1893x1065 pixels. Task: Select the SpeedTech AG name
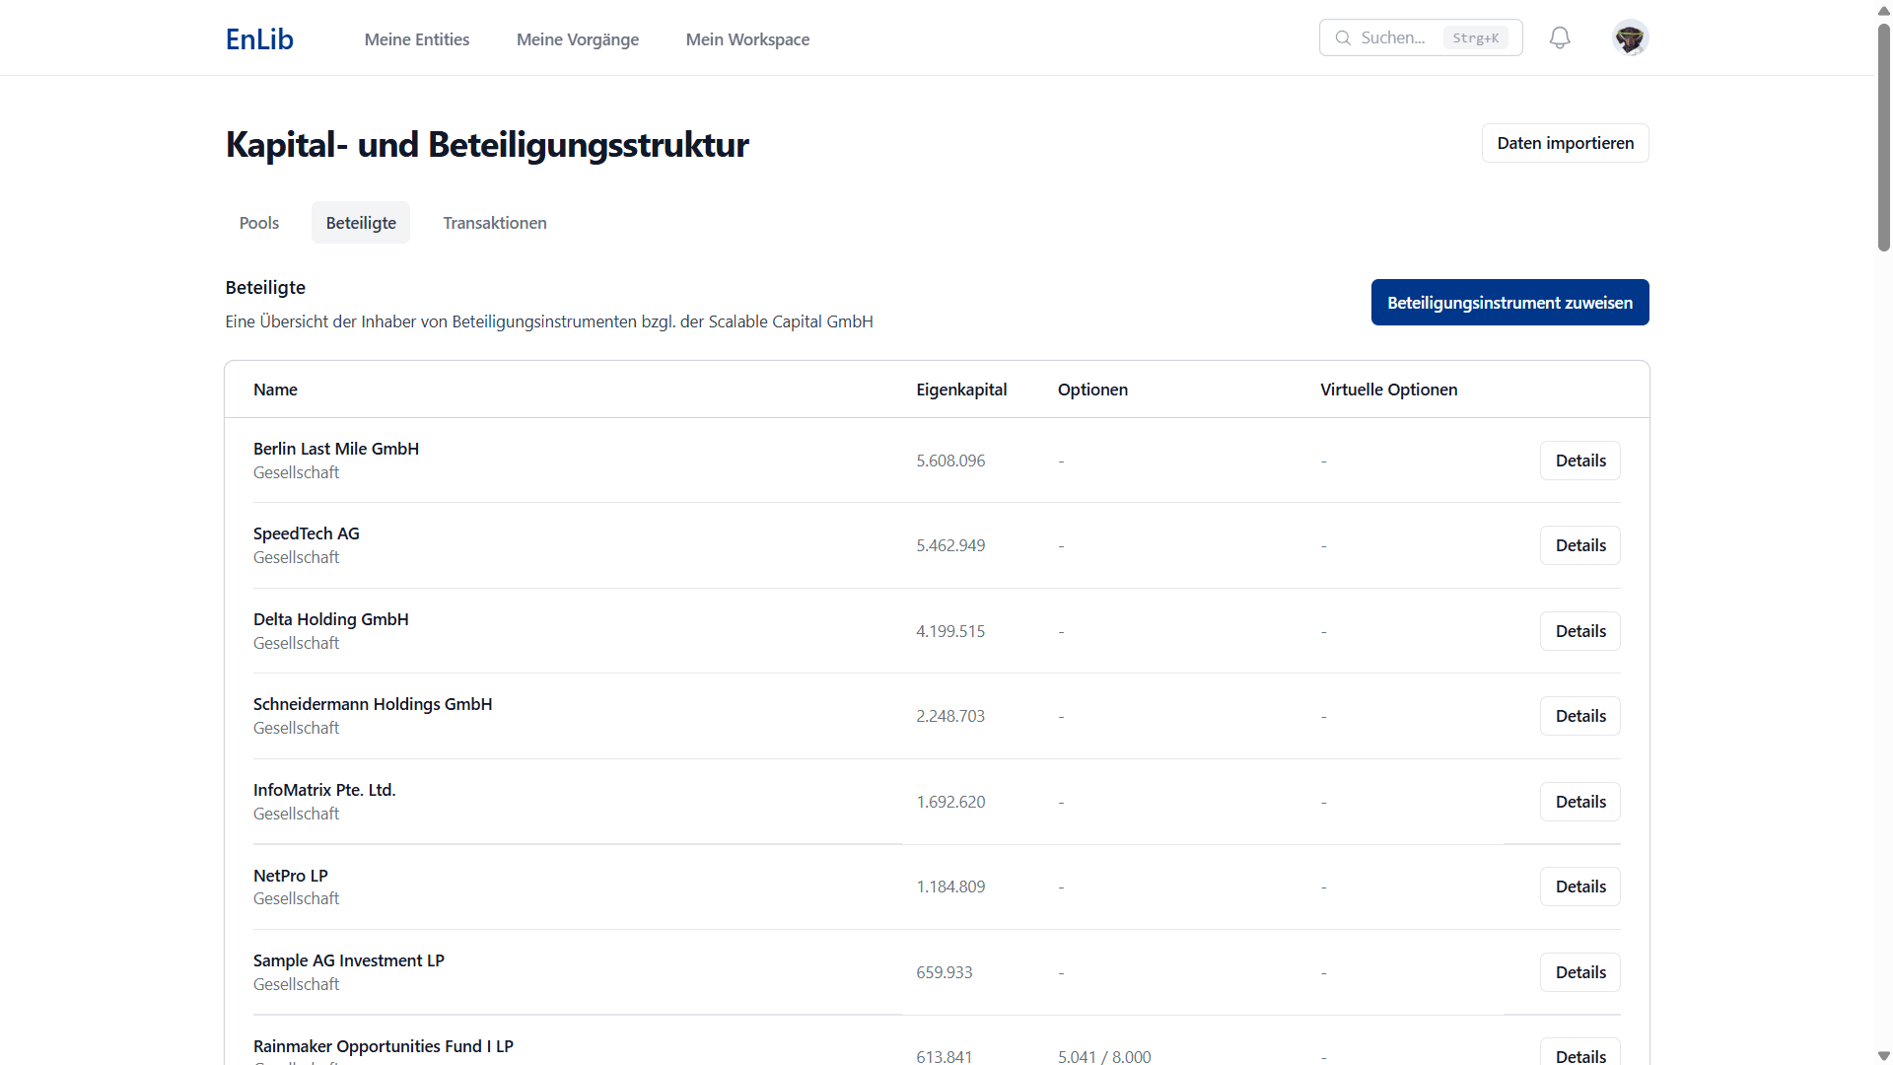tap(307, 533)
